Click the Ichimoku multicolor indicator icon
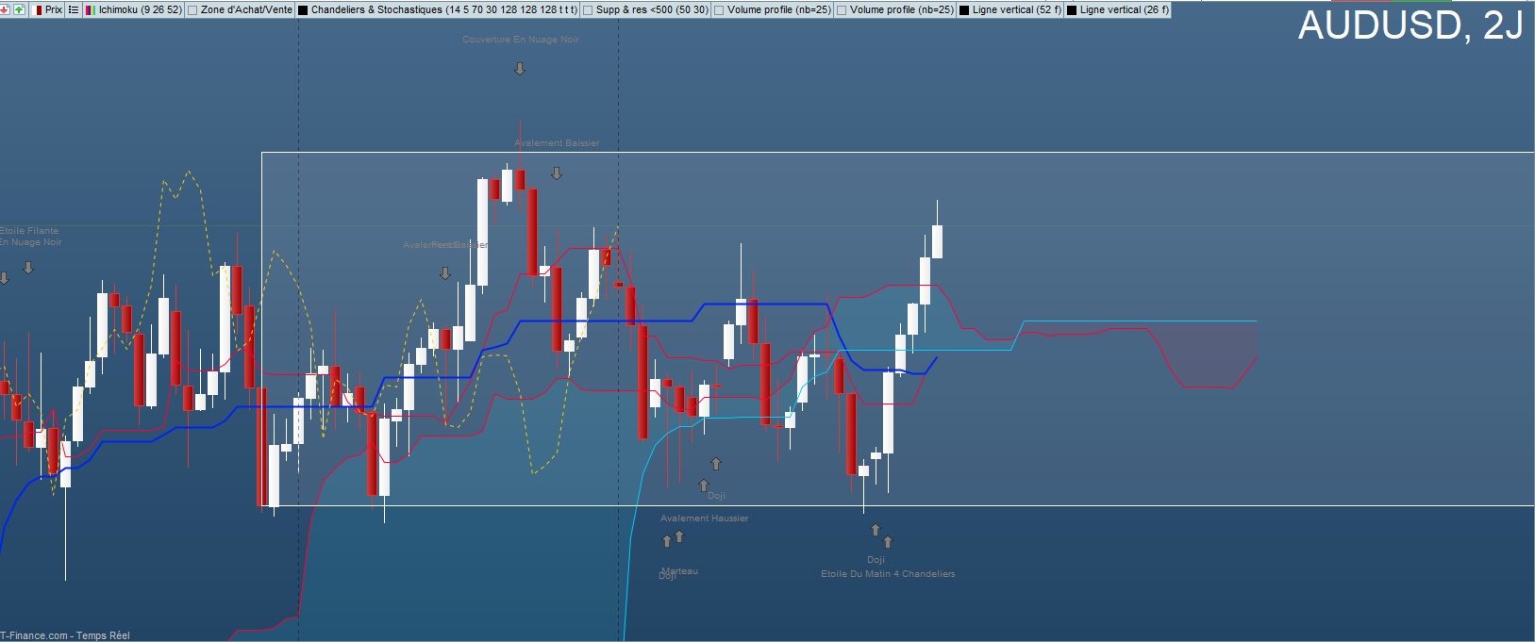Screen dimensions: 1535x642 point(90,9)
